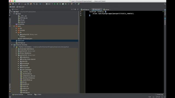Click the VCS branches icon in toolbar
This screenshot has height=98, width=175.
72,4
